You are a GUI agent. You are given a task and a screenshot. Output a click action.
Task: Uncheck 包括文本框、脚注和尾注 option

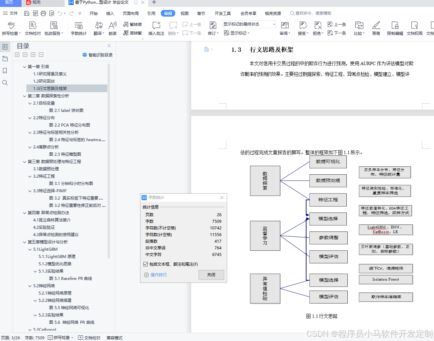(145, 264)
